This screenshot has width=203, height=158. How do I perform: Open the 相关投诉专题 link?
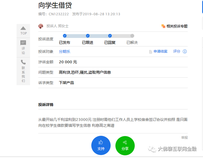click(x=177, y=26)
